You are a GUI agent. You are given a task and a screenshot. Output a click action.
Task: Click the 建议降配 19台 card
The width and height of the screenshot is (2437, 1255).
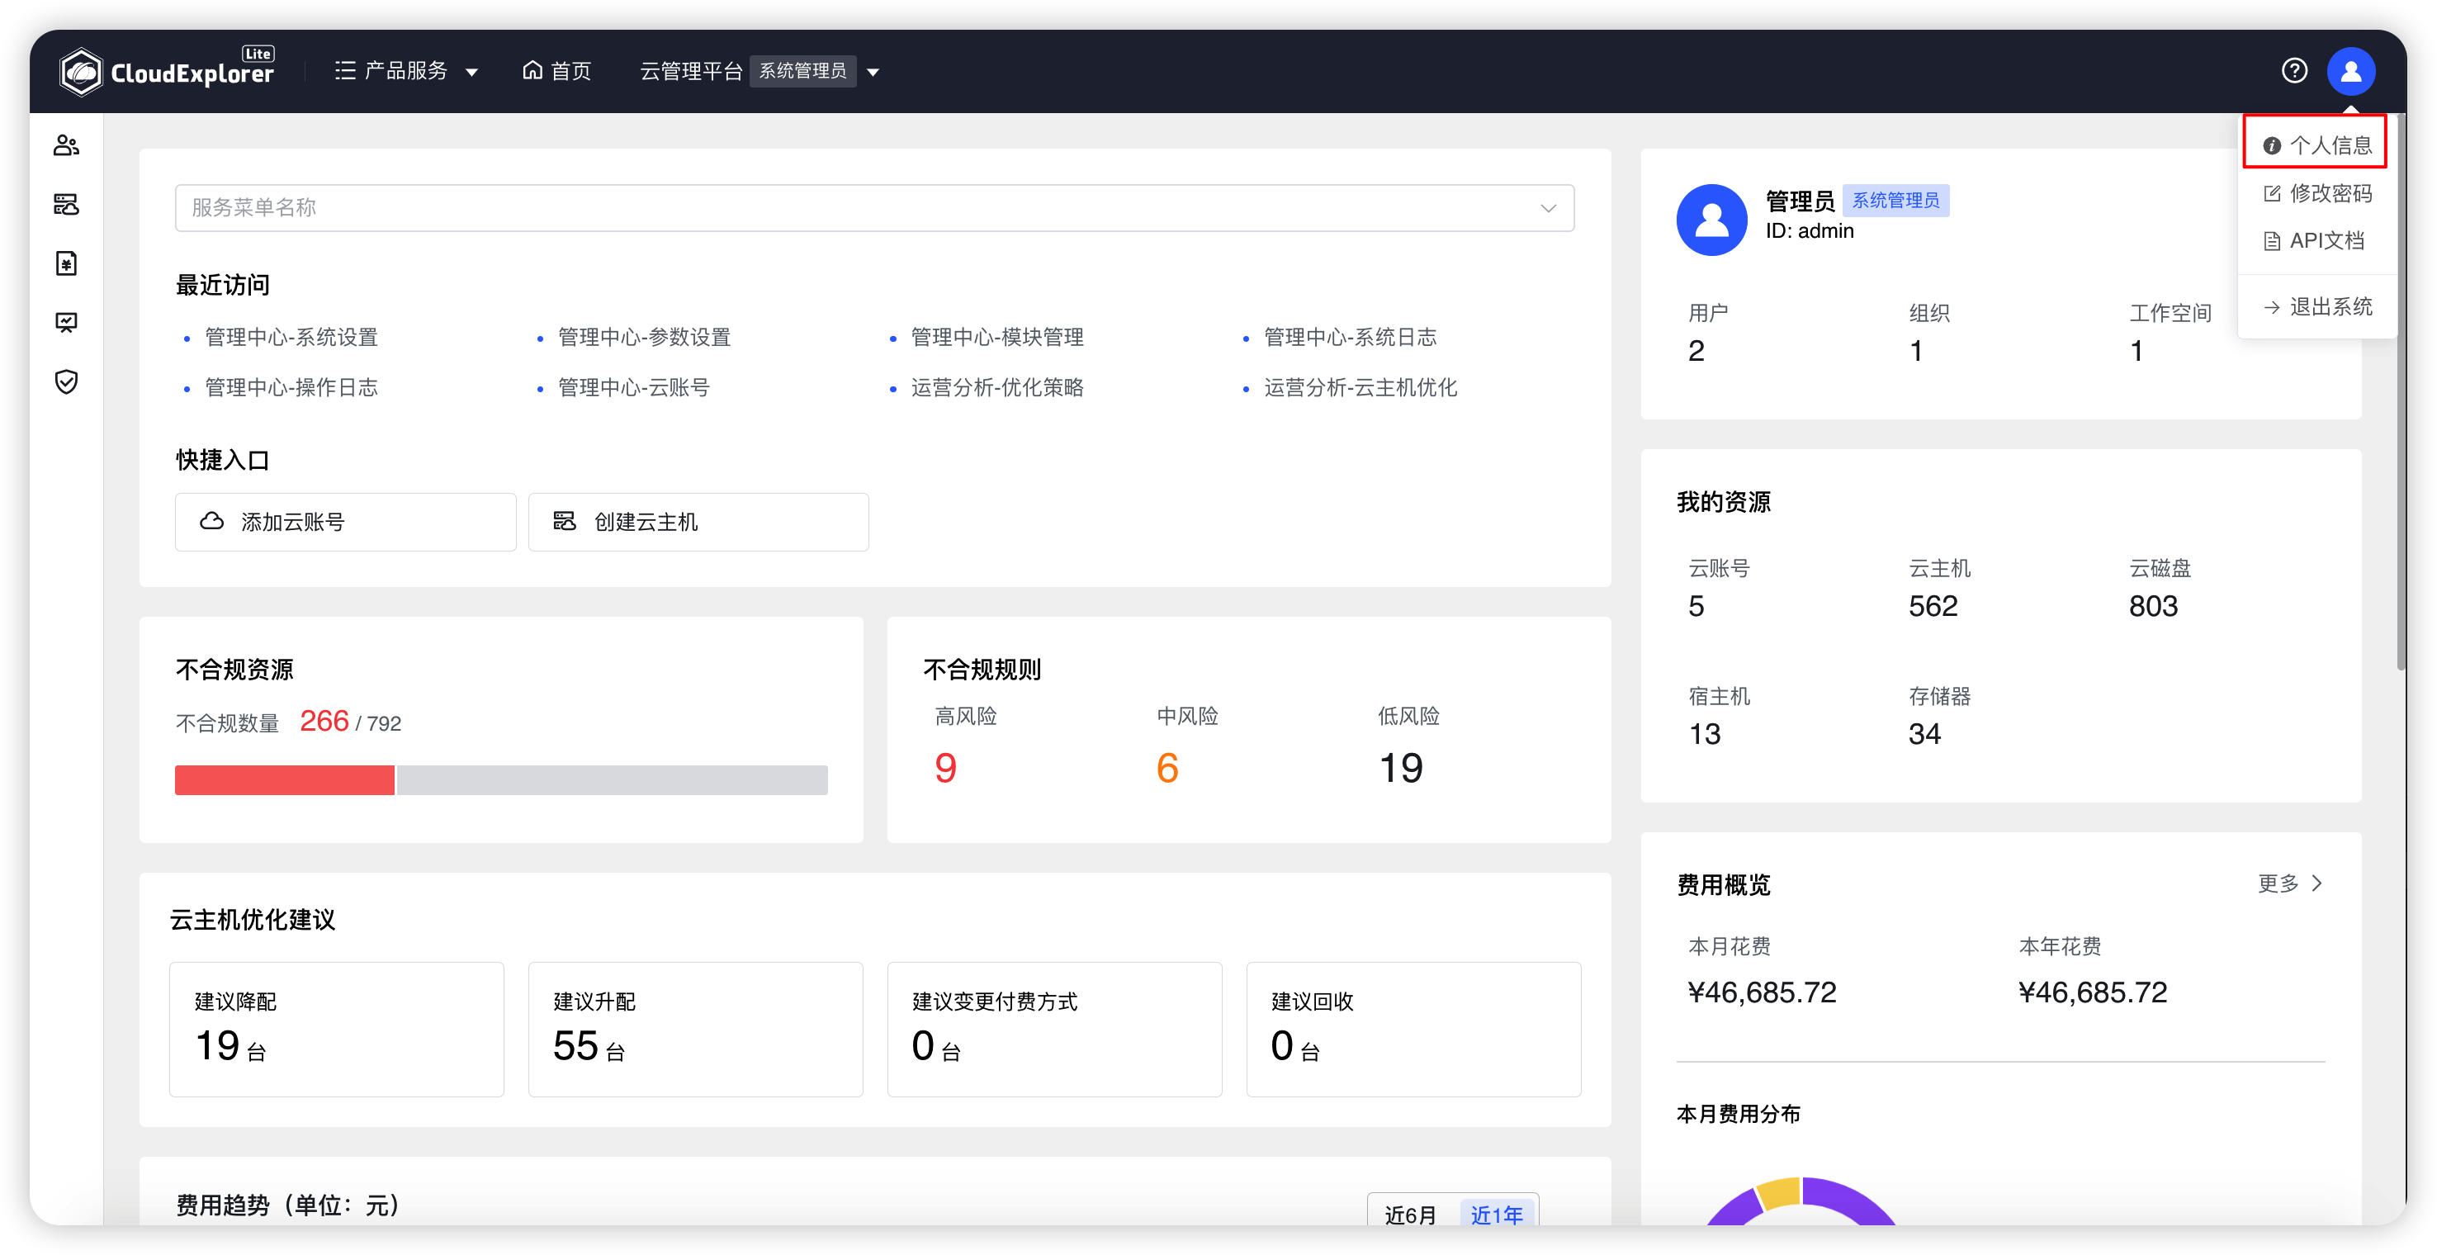coord(337,1029)
